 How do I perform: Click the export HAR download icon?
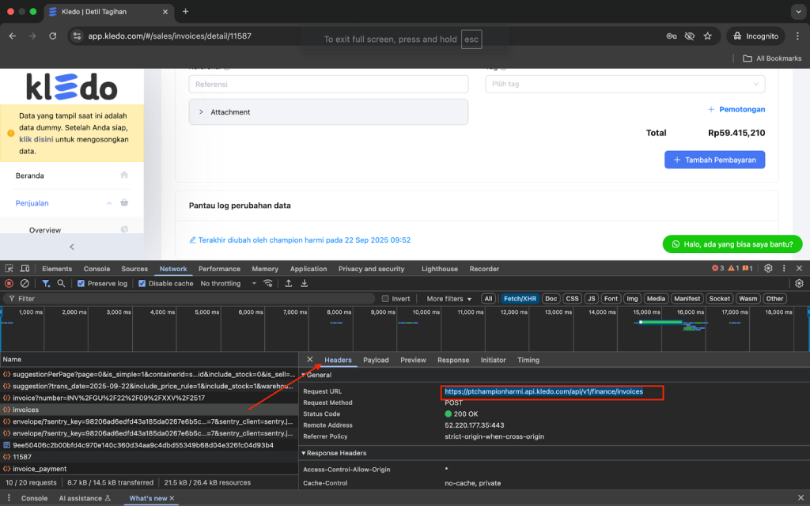(x=304, y=283)
